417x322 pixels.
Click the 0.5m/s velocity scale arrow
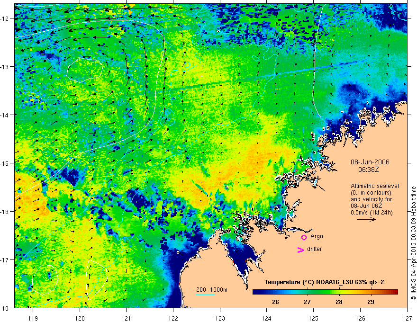(x=366, y=219)
